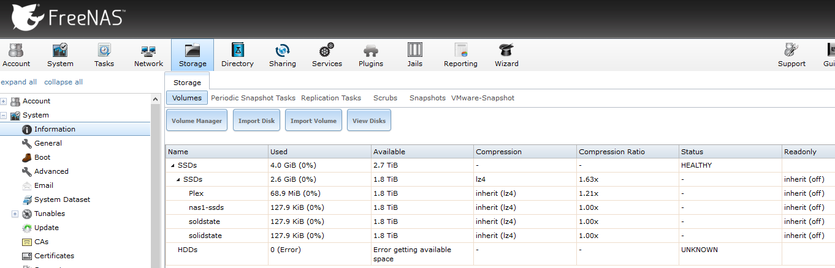835x268 pixels.
Task: Sort by the Readonly column header
Action: coord(809,152)
